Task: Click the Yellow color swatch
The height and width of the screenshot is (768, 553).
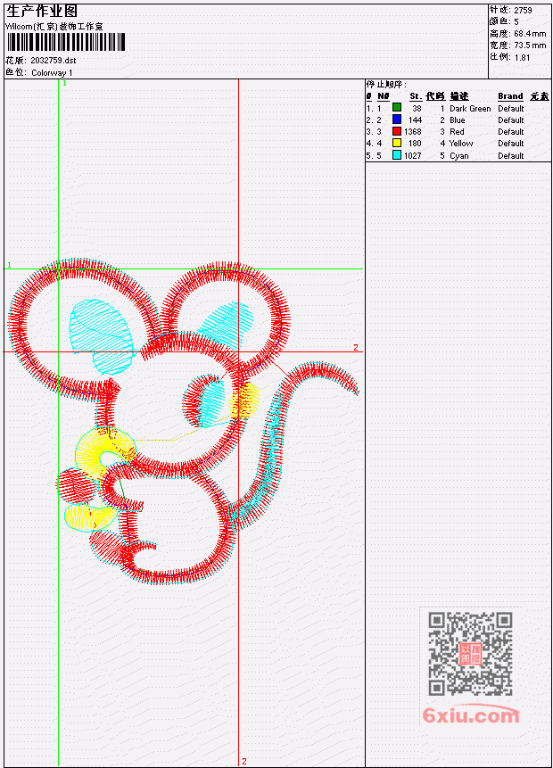Action: click(x=397, y=143)
